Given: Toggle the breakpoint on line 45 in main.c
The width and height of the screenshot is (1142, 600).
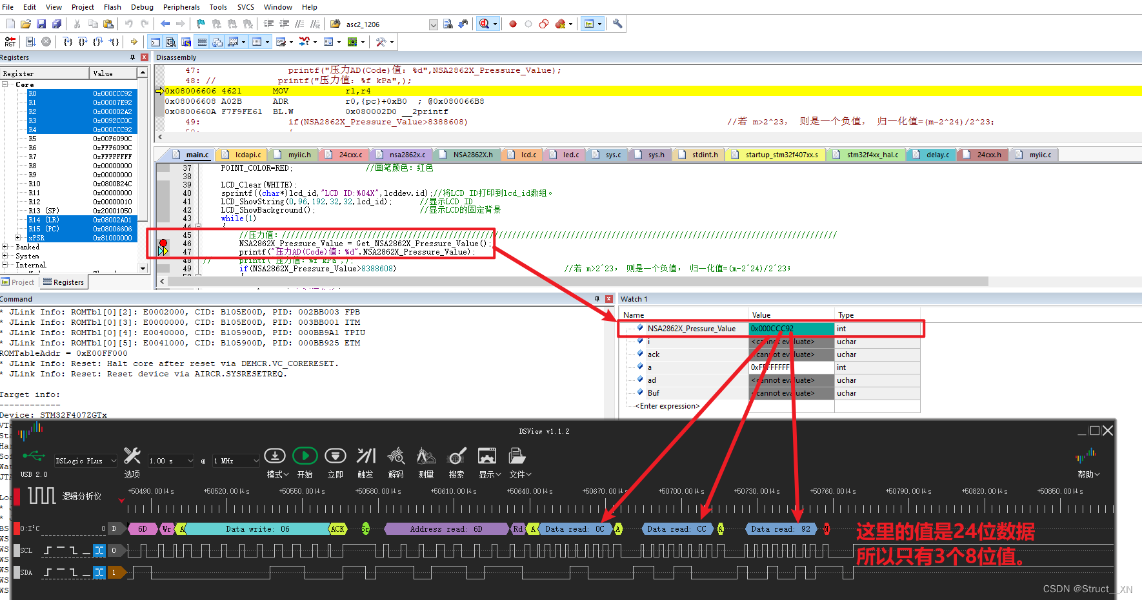Looking at the screenshot, I should click(163, 235).
